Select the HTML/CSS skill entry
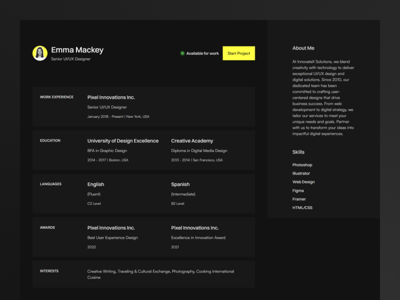 coord(302,207)
